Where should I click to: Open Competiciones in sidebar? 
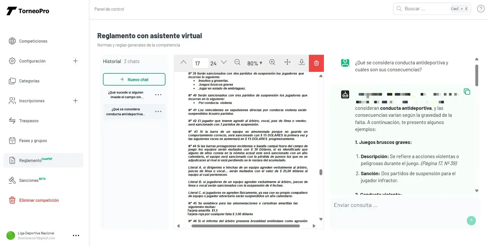(33, 41)
